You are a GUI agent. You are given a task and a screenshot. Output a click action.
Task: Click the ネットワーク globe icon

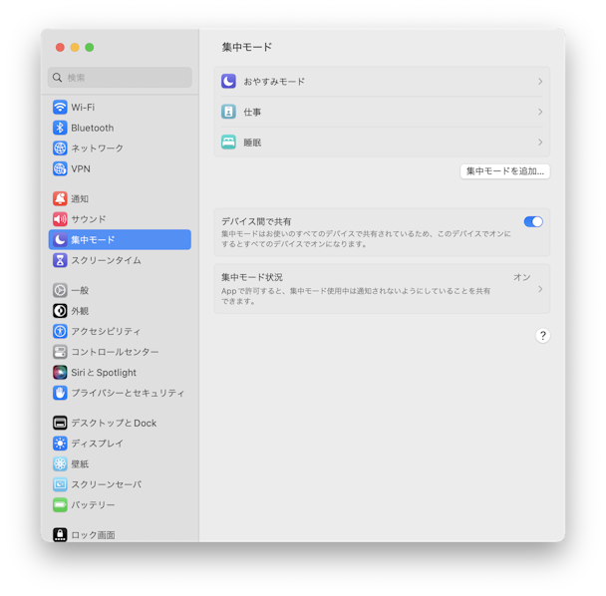click(60, 149)
